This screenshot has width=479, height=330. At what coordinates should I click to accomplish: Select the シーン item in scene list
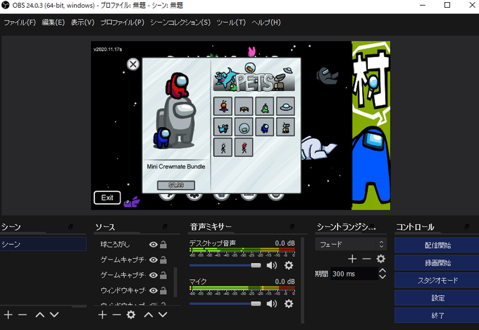pos(43,244)
